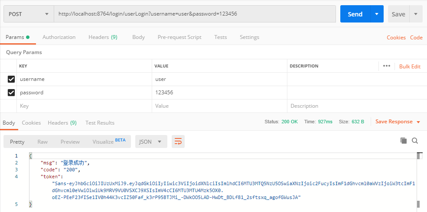Expand the Send button dropdown arrow
Image resolution: width=427 pixels, height=212 pixels.
(x=377, y=14)
